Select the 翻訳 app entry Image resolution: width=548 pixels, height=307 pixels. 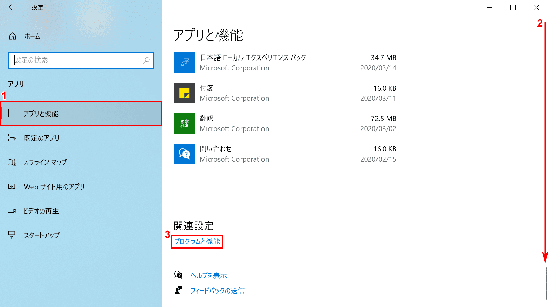tap(285, 123)
